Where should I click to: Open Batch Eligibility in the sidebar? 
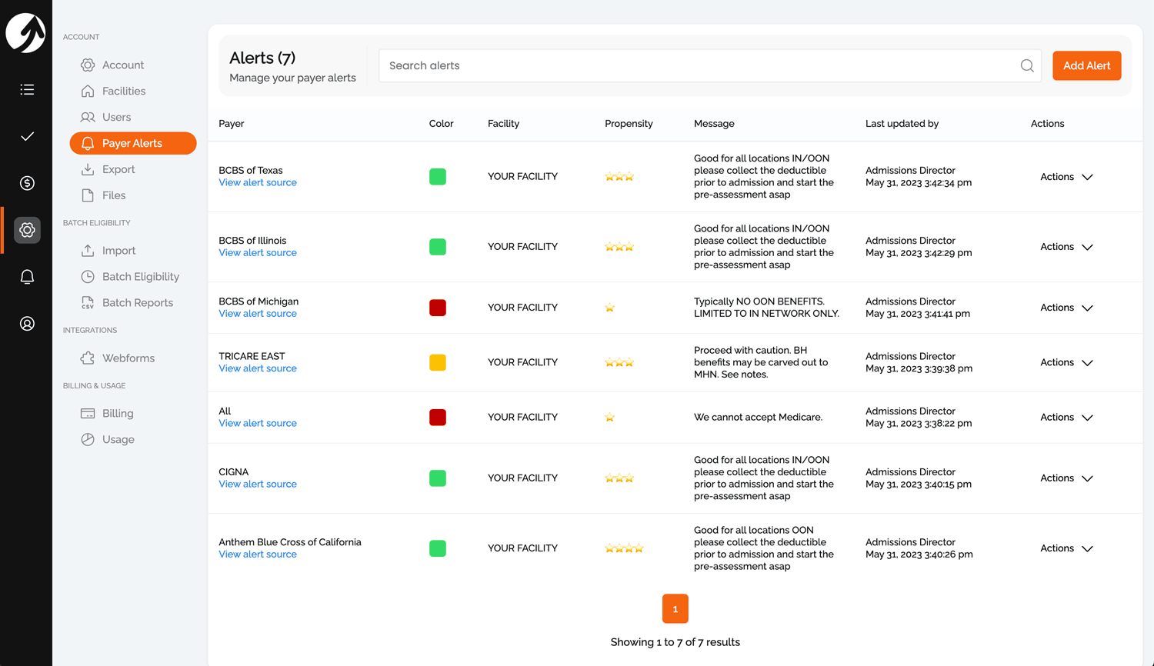click(x=141, y=277)
